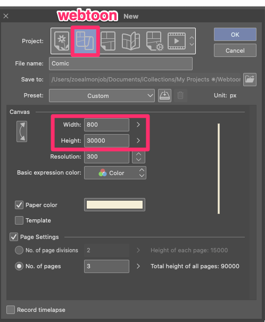Open the Save to folder browser
Viewport: 265px width, 322px height.
click(250, 79)
